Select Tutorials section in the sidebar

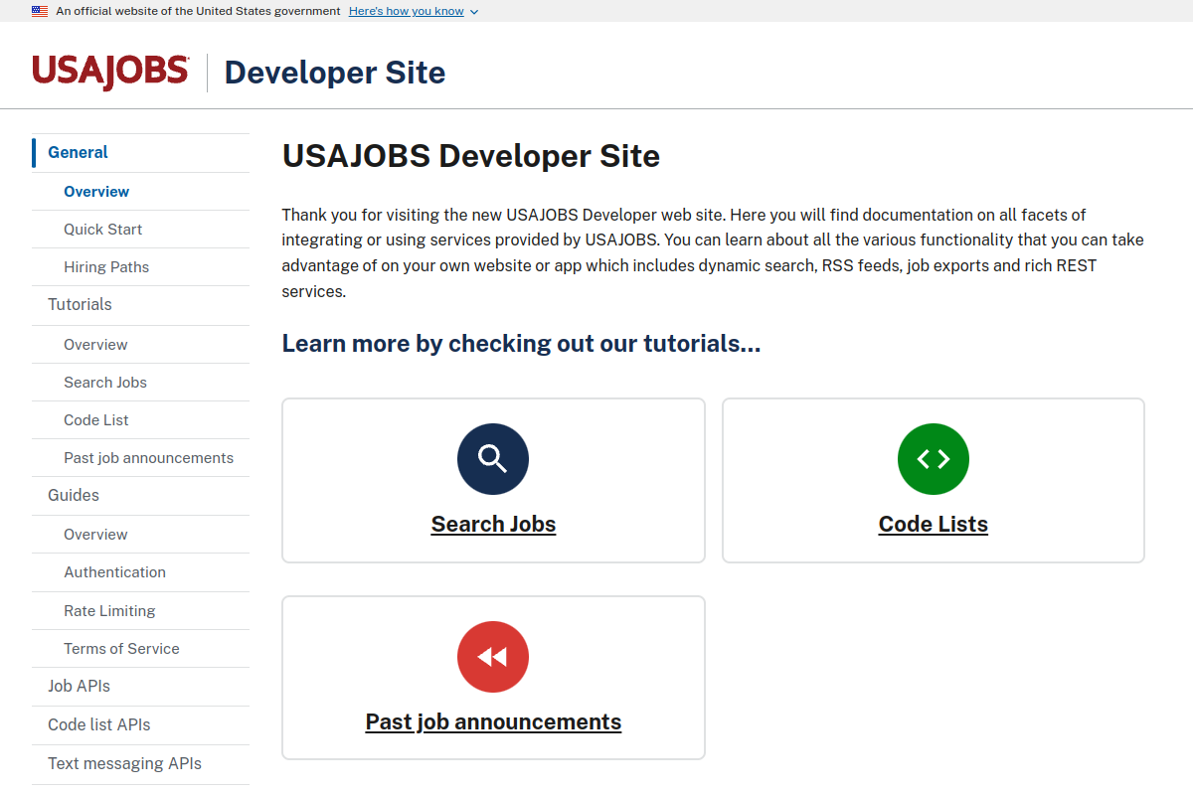[140, 305]
